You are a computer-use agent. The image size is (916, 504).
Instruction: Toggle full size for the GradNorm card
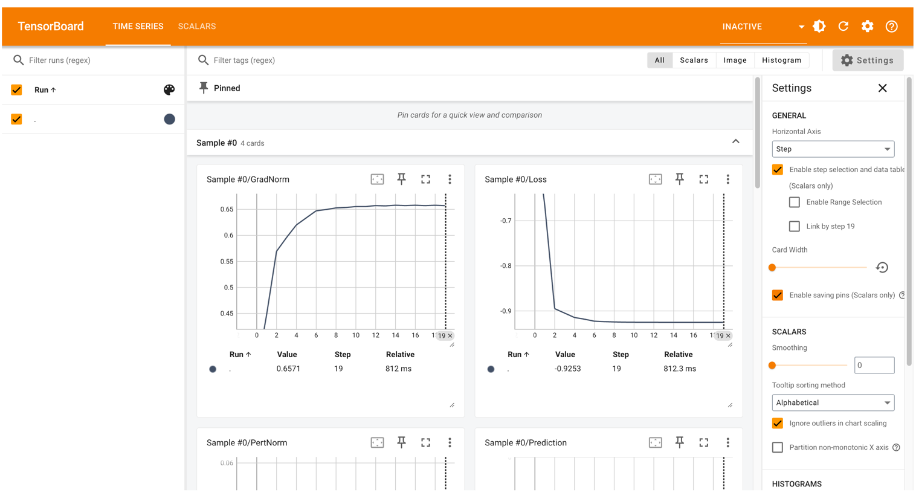pos(426,179)
